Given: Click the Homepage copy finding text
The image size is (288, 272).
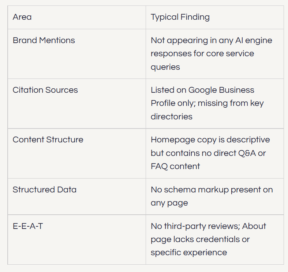Looking at the screenshot, I should (x=210, y=153).
